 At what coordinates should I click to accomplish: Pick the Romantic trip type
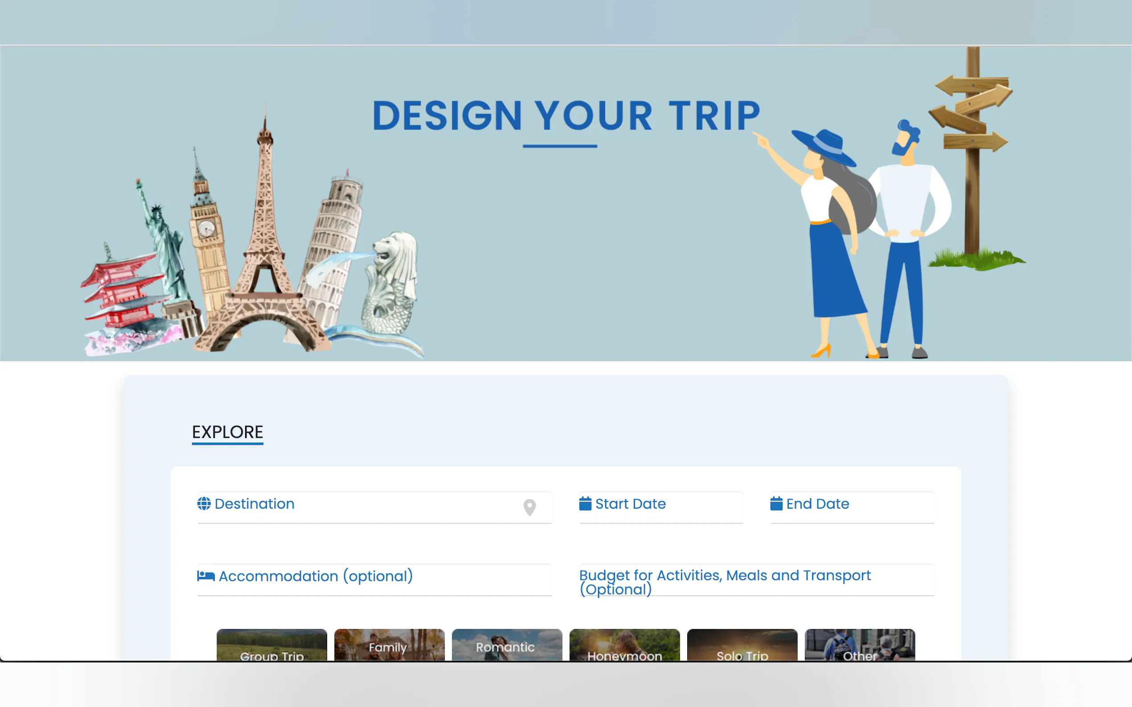pyautogui.click(x=507, y=645)
